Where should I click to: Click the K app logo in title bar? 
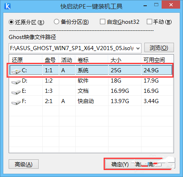click(x=7, y=6)
